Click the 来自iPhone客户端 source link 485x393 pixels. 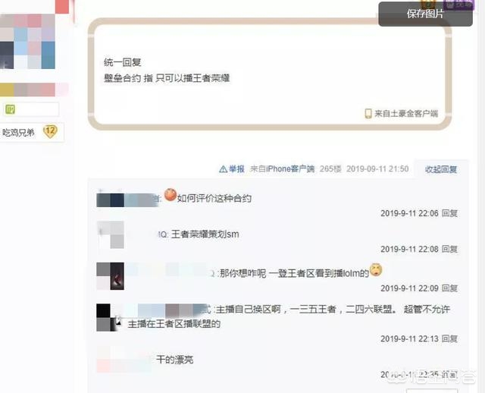point(282,169)
